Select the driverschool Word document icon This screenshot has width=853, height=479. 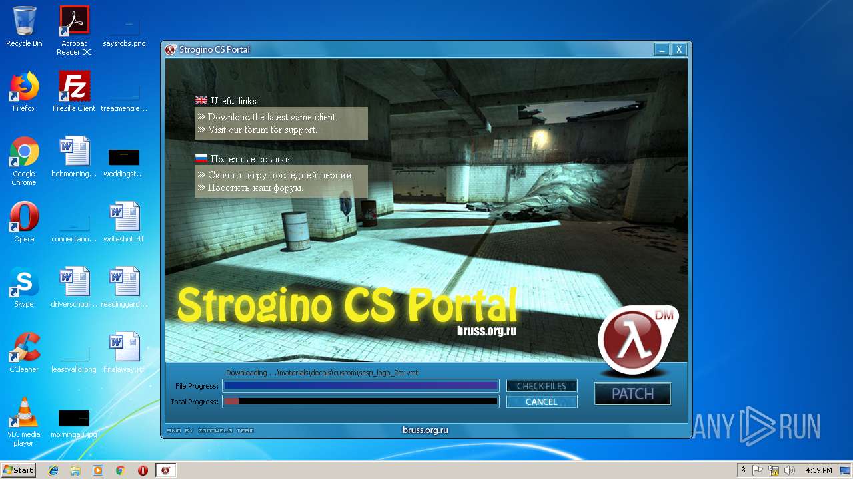click(x=74, y=287)
